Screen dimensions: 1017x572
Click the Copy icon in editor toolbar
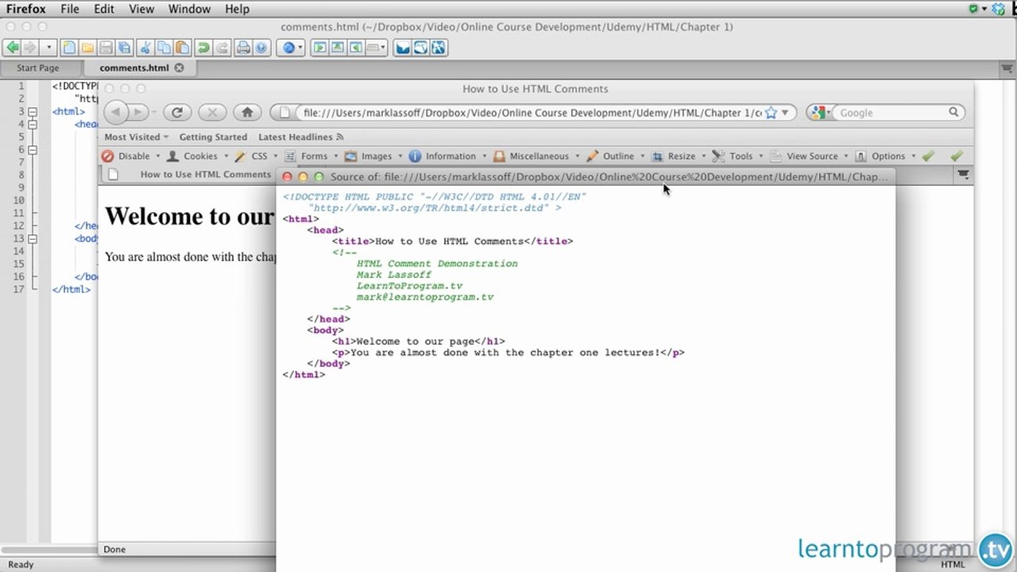tap(164, 48)
